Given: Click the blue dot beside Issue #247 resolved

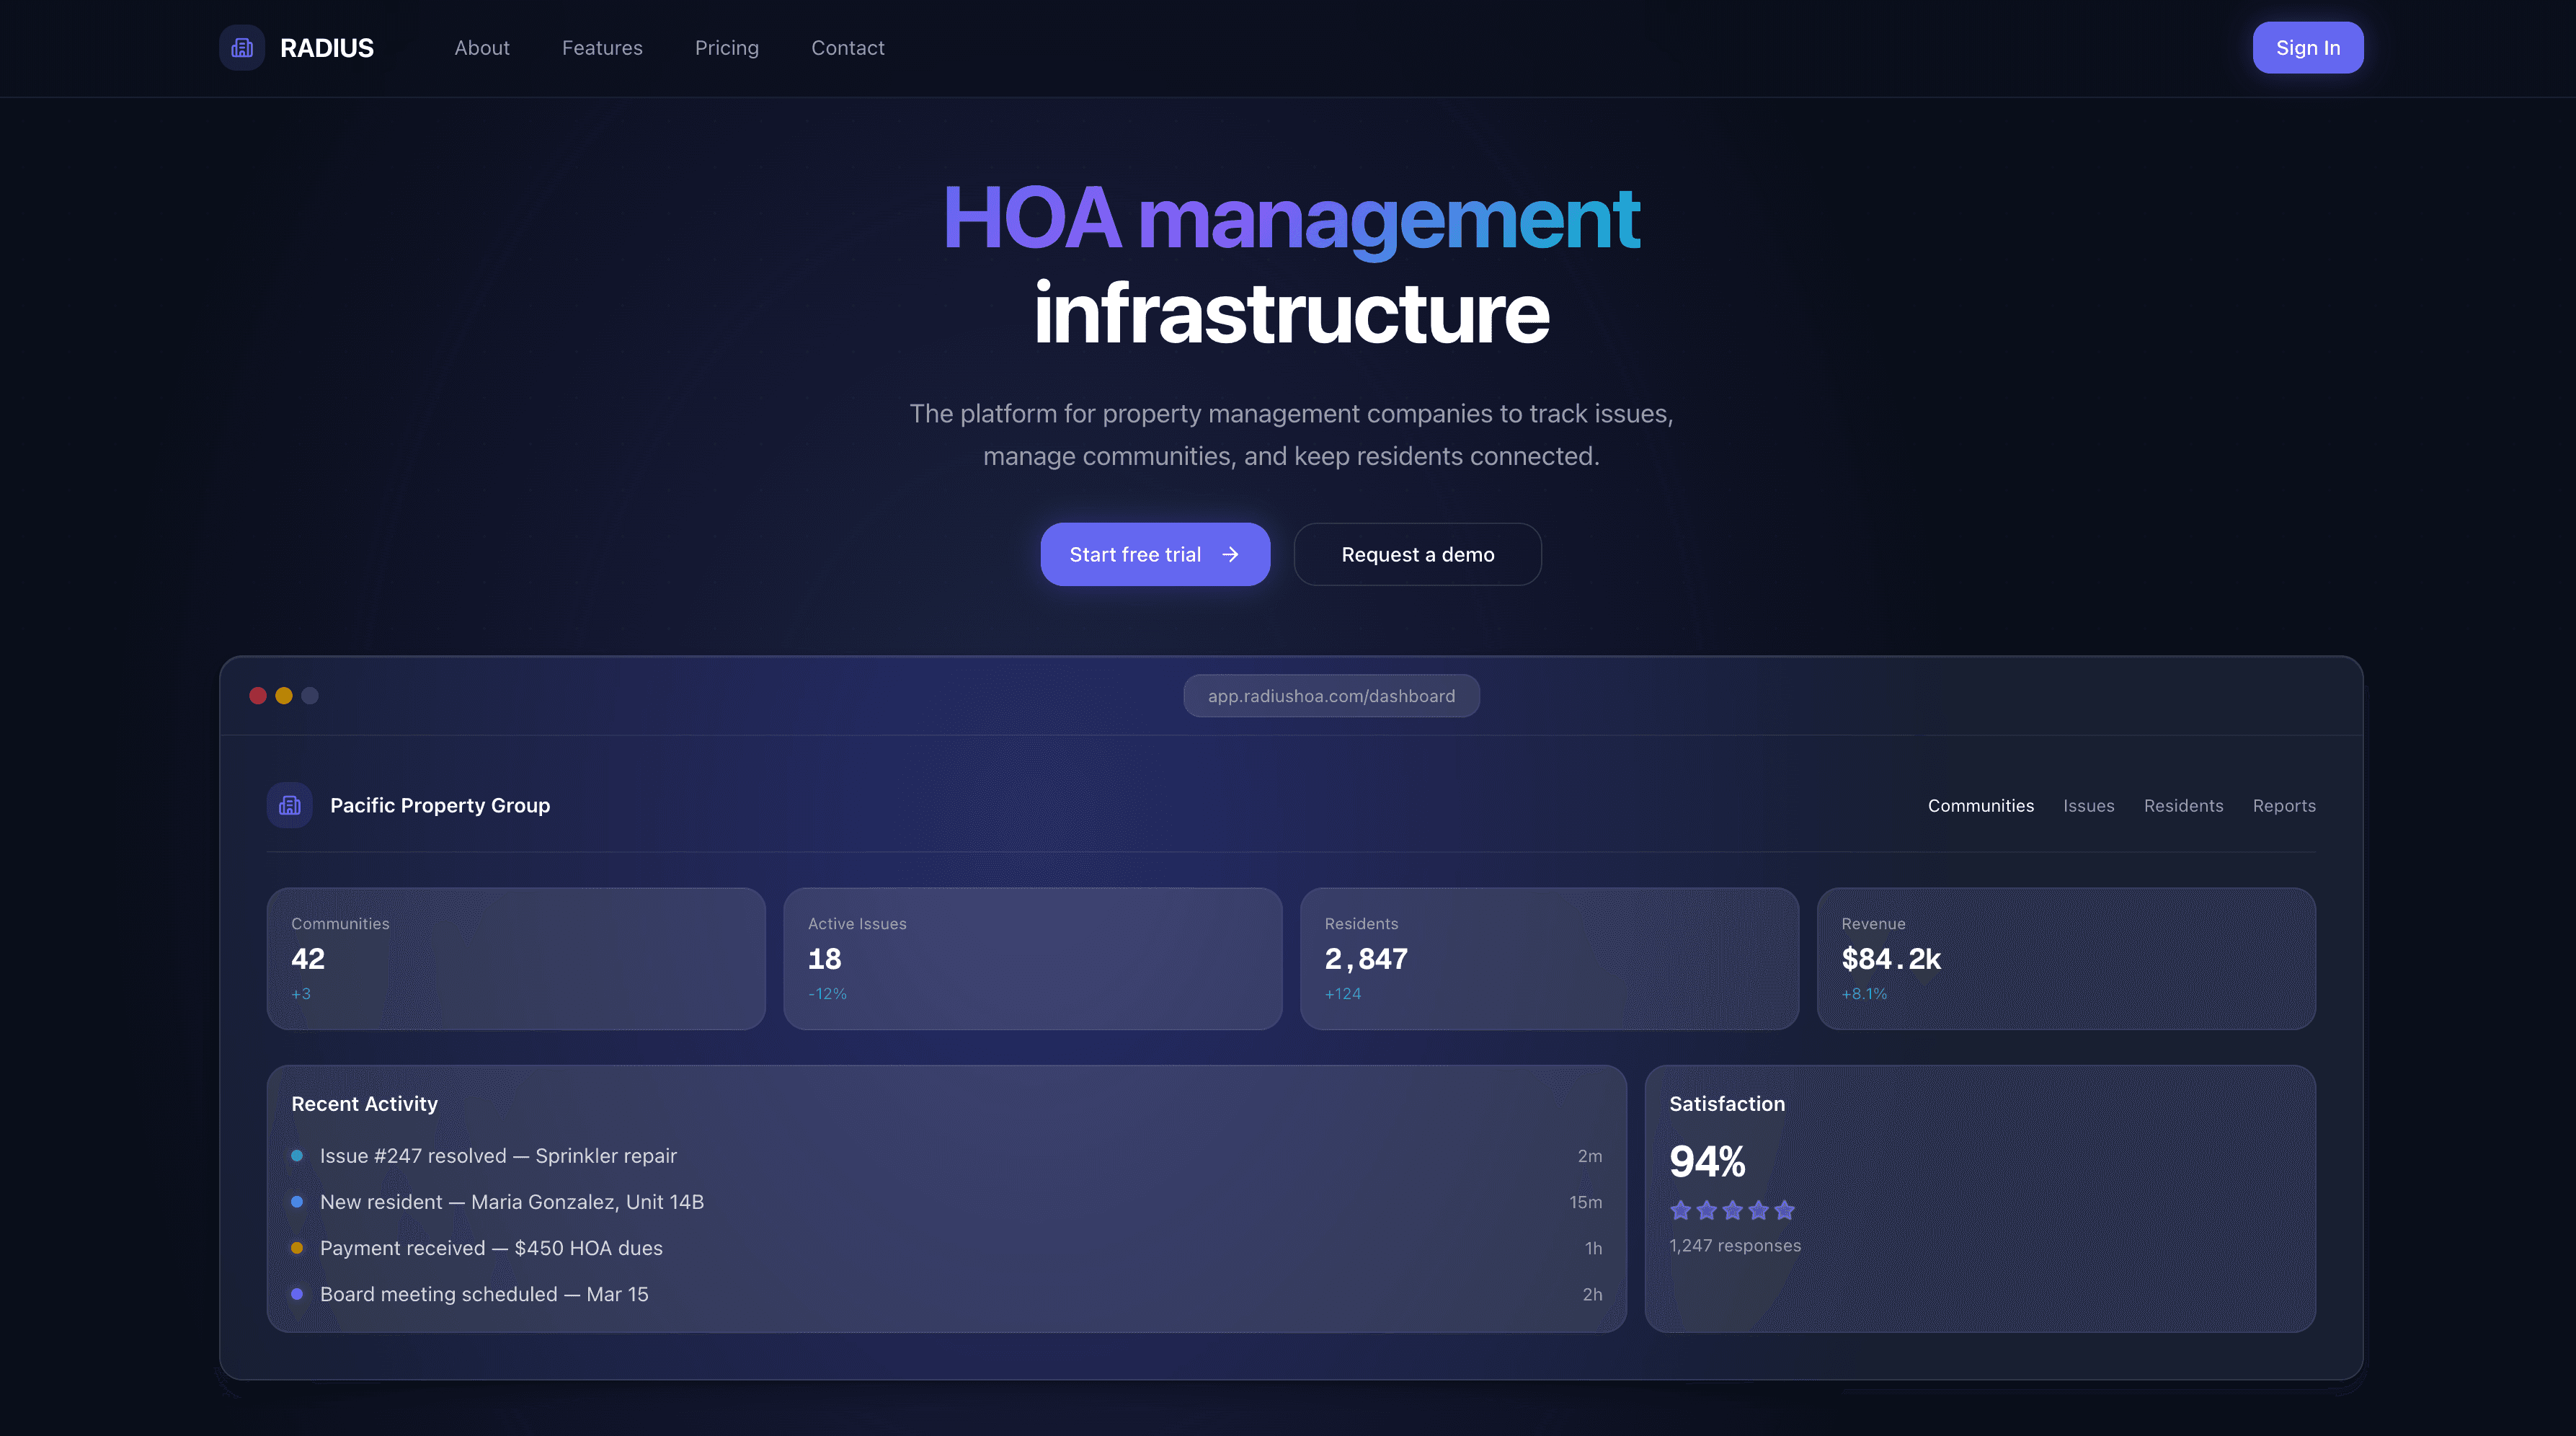Looking at the screenshot, I should (x=297, y=1156).
